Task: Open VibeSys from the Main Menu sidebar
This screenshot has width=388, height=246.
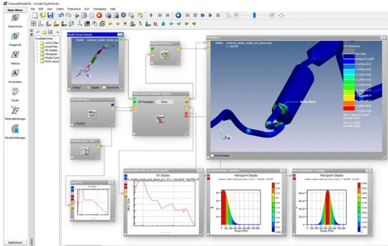Action: (15, 55)
